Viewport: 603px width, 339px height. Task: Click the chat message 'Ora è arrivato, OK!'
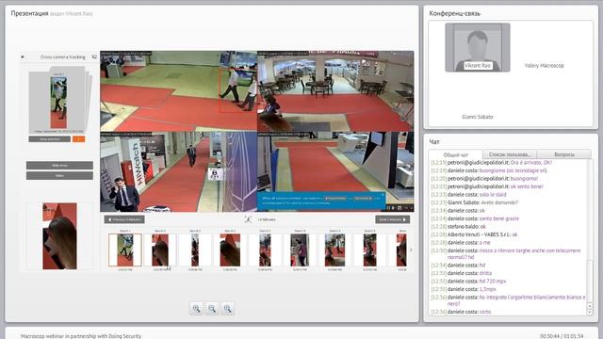[531, 163]
